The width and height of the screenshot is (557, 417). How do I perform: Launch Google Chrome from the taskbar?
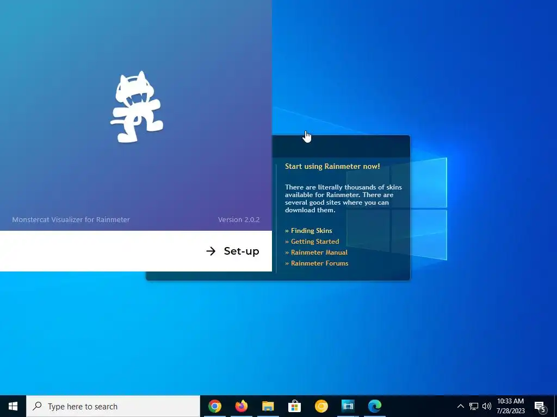pyautogui.click(x=214, y=406)
